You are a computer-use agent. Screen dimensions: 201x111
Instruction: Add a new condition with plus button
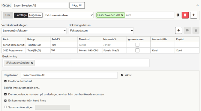pyautogui.click(x=193, y=15)
